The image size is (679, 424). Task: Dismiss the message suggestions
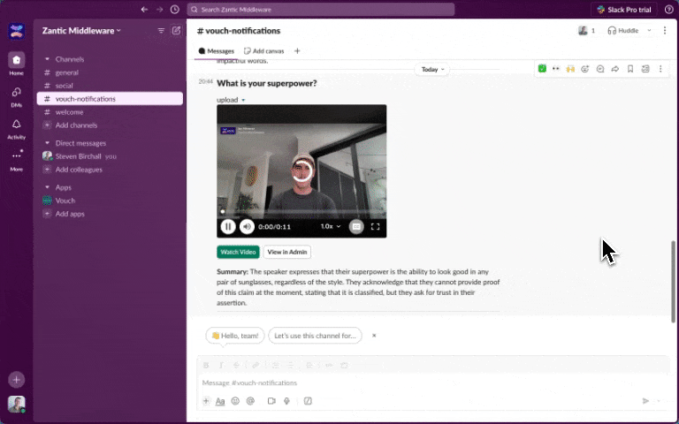tap(374, 336)
